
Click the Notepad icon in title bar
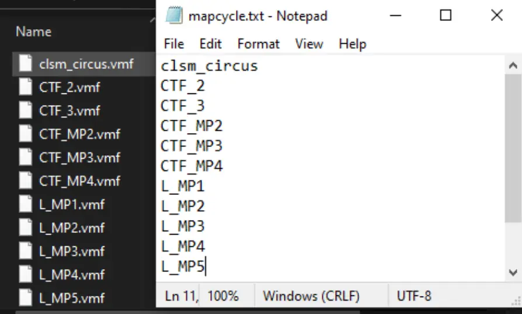[x=173, y=16]
